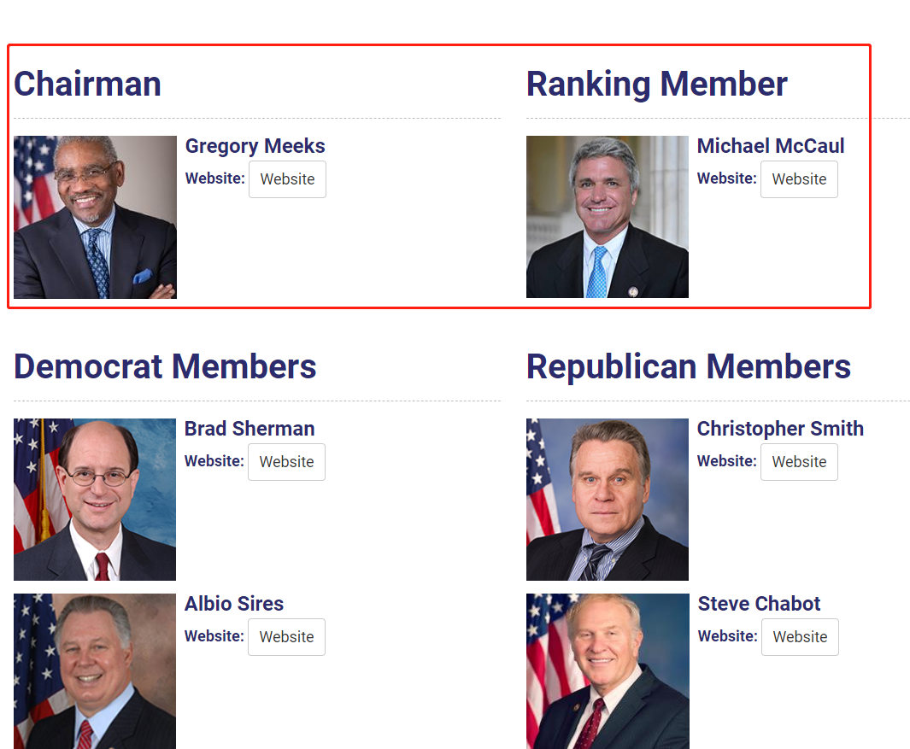The height and width of the screenshot is (749, 910).
Task: Open the Website button for Albio Sires
Action: click(286, 637)
